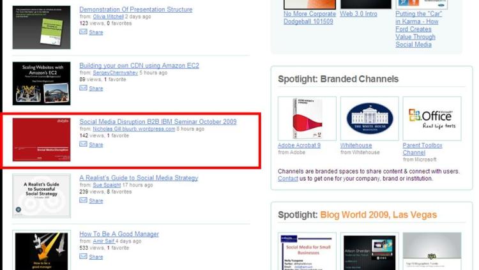Screen dimensions: 479x270
Task: Open Demonstration Of Presentation Structure title link
Action: point(136,10)
